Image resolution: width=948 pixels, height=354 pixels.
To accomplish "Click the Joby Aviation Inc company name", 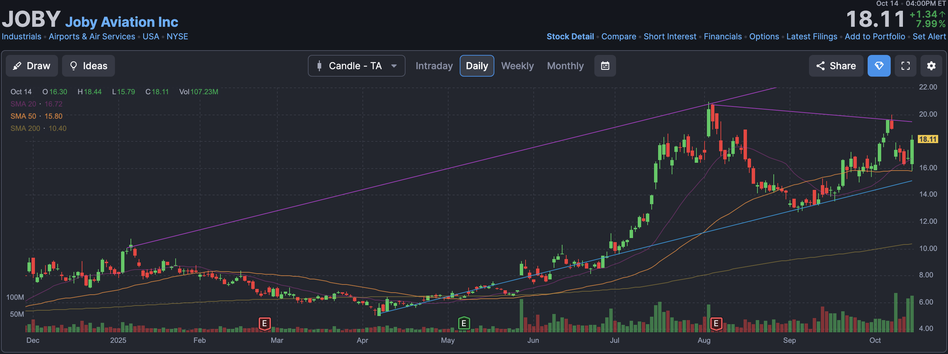I will pos(121,22).
